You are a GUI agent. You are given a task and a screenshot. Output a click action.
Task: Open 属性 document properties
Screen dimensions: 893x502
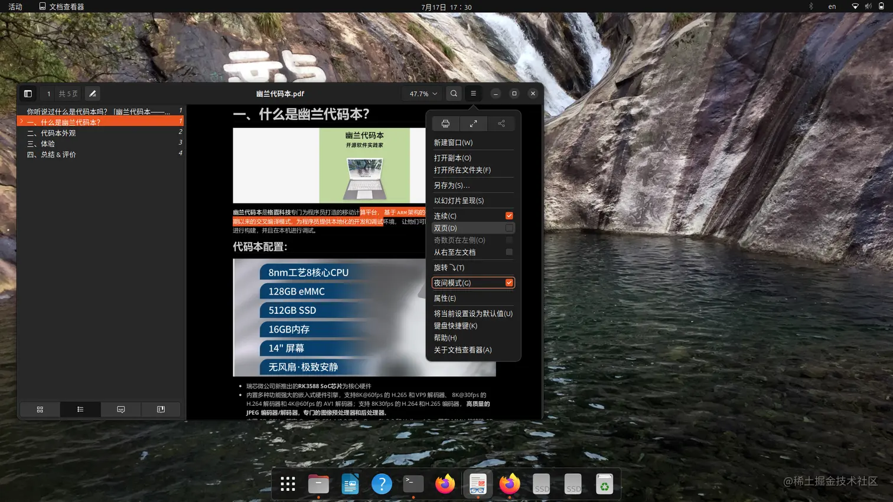click(x=445, y=298)
